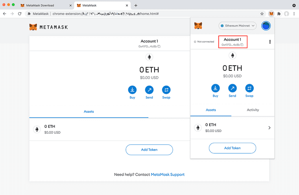Expand the 0 ETH asset chevron in popup

point(269,128)
